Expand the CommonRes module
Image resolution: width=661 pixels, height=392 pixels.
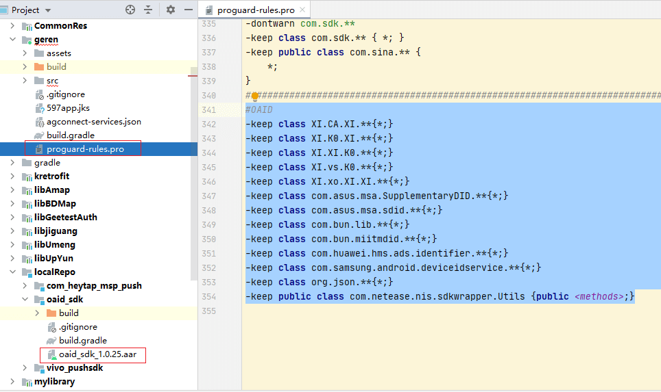click(x=12, y=26)
